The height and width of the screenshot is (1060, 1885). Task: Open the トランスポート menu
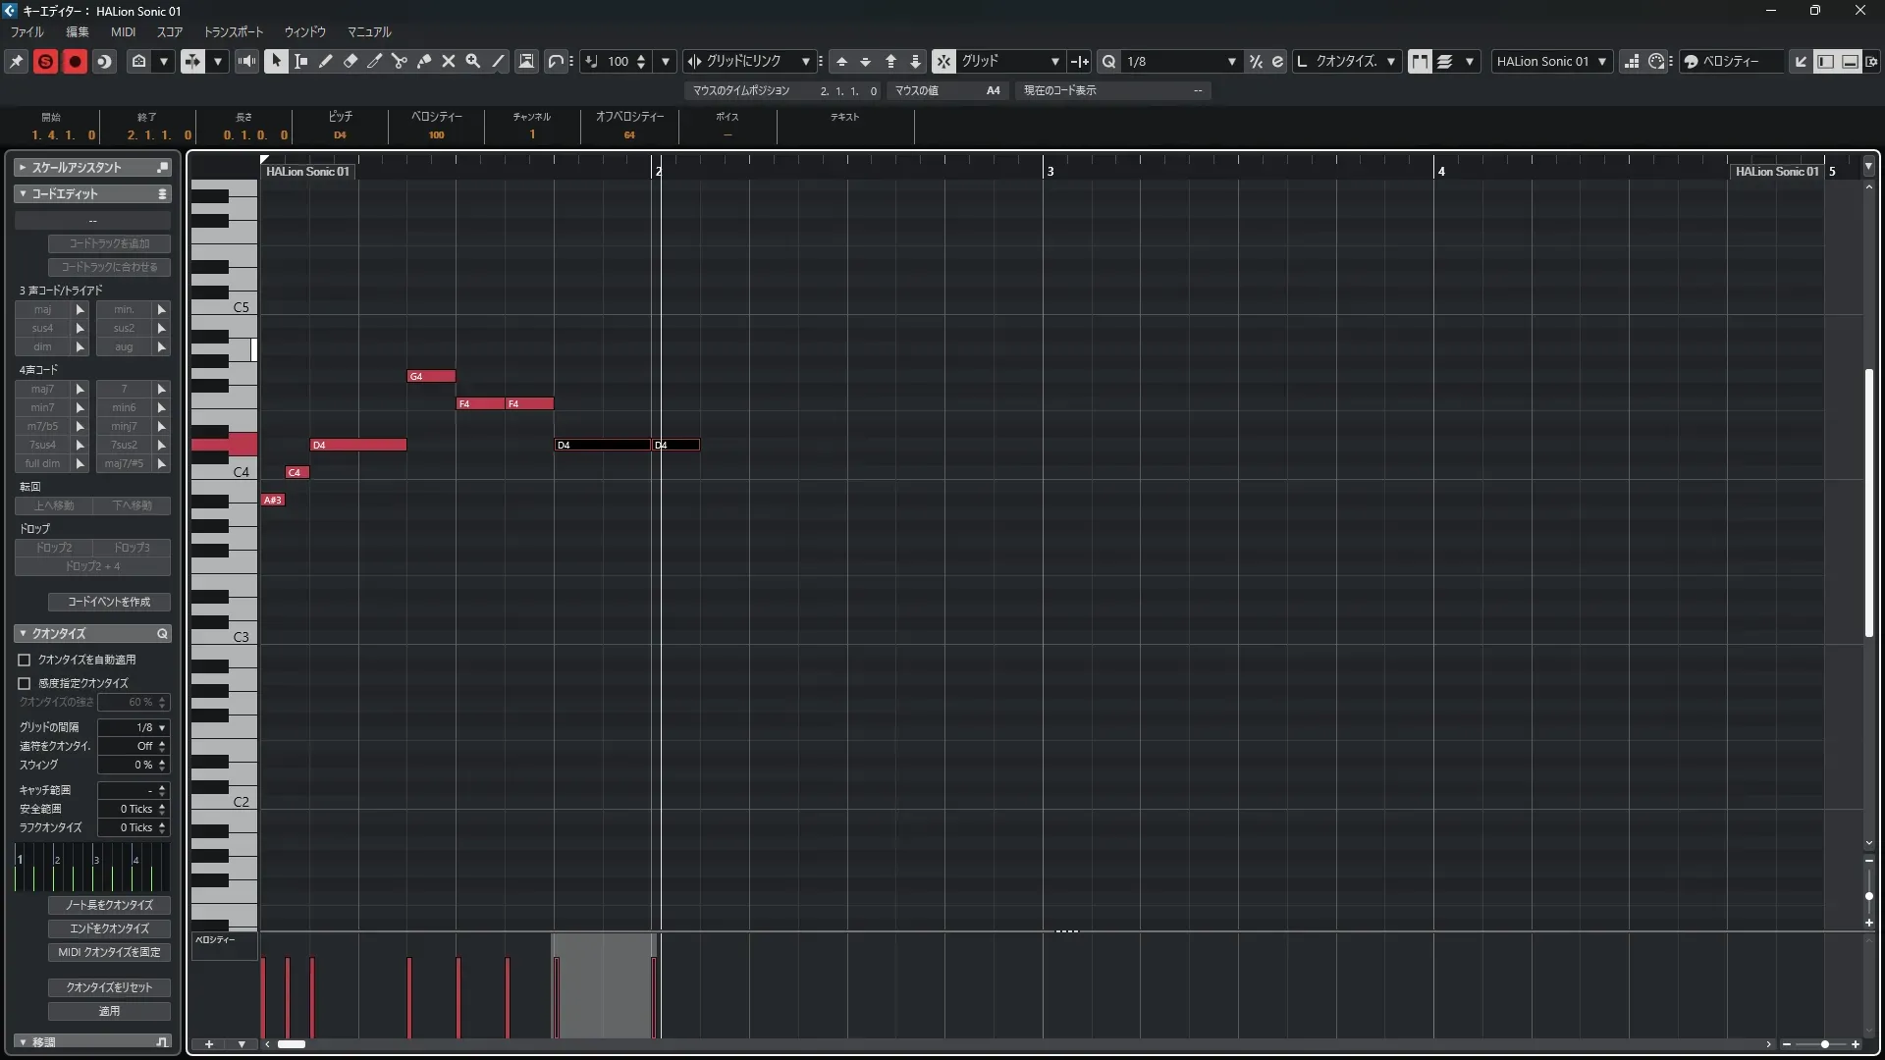click(x=233, y=32)
